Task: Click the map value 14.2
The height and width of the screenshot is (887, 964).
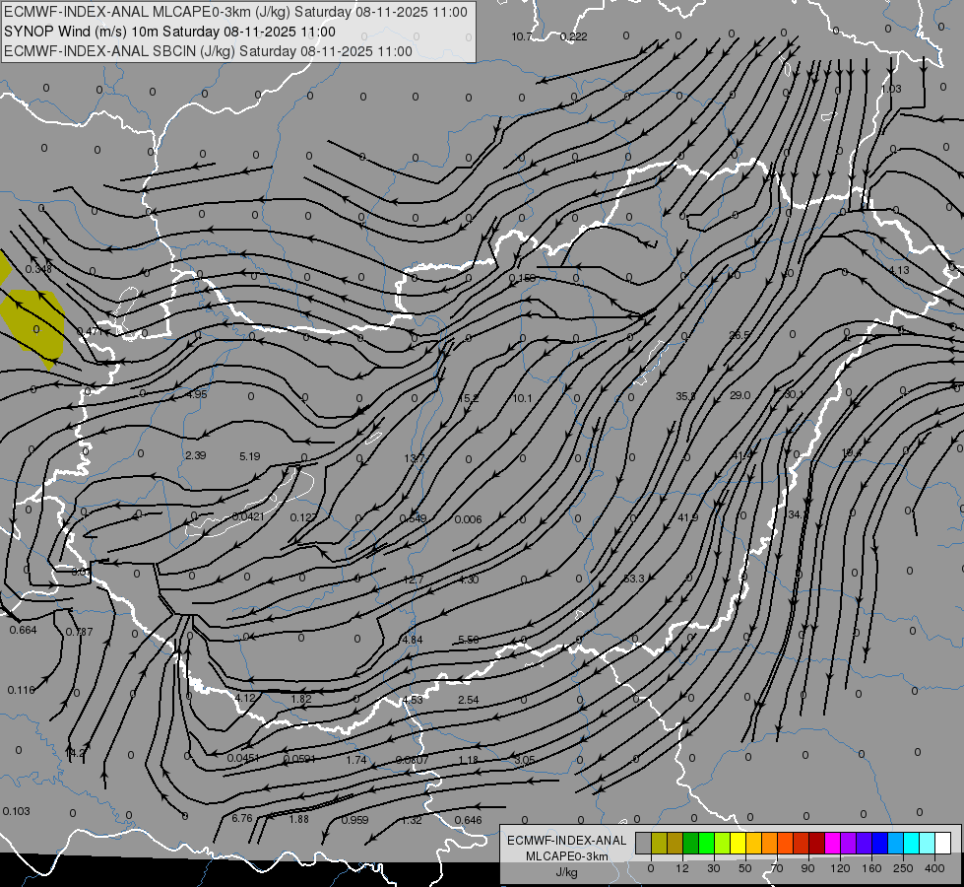Action: 75,753
